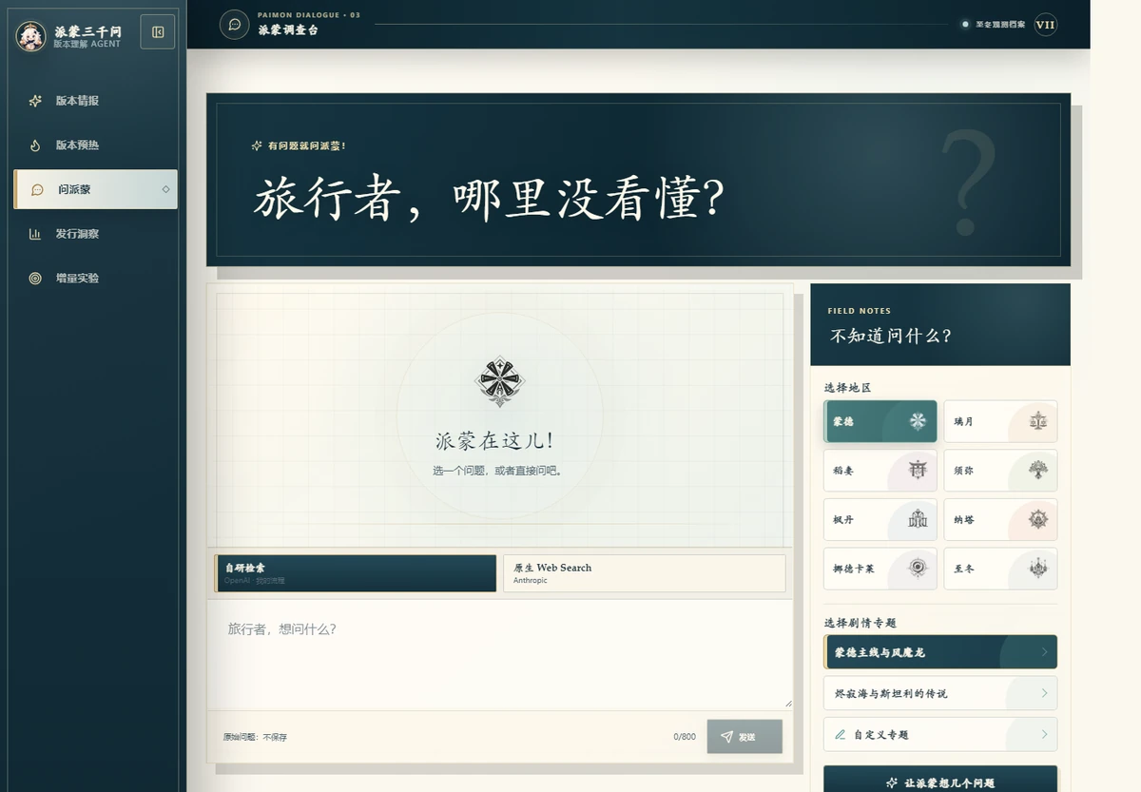Choose the 原生 Web Search mode
This screenshot has width=1141, height=792.
coord(644,573)
